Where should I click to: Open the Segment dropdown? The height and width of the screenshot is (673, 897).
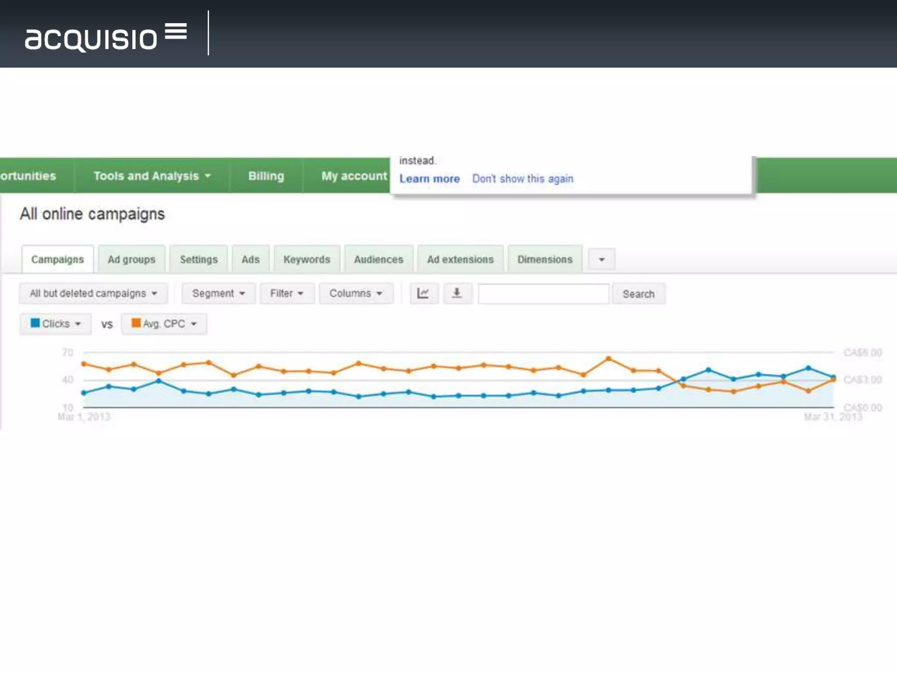tap(218, 293)
